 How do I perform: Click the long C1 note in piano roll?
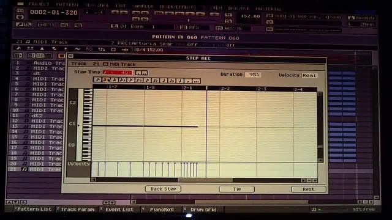(x=145, y=127)
